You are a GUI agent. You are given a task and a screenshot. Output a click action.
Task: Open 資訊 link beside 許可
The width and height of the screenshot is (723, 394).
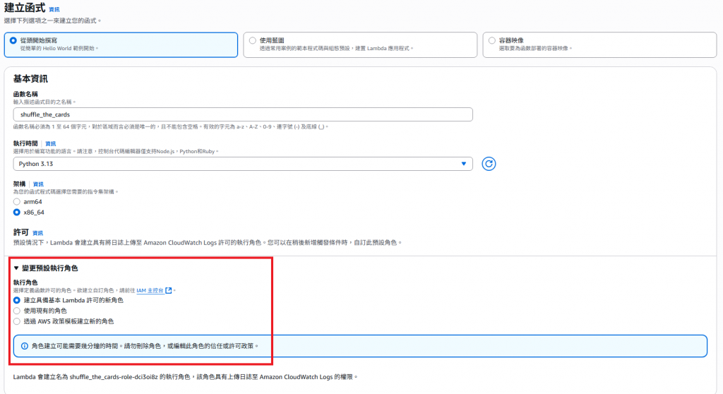coord(38,233)
